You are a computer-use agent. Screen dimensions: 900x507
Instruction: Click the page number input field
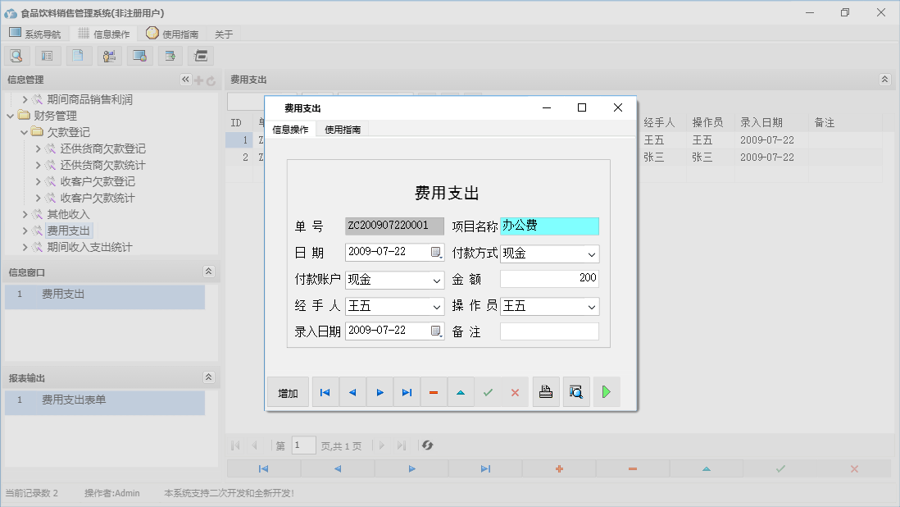(302, 445)
